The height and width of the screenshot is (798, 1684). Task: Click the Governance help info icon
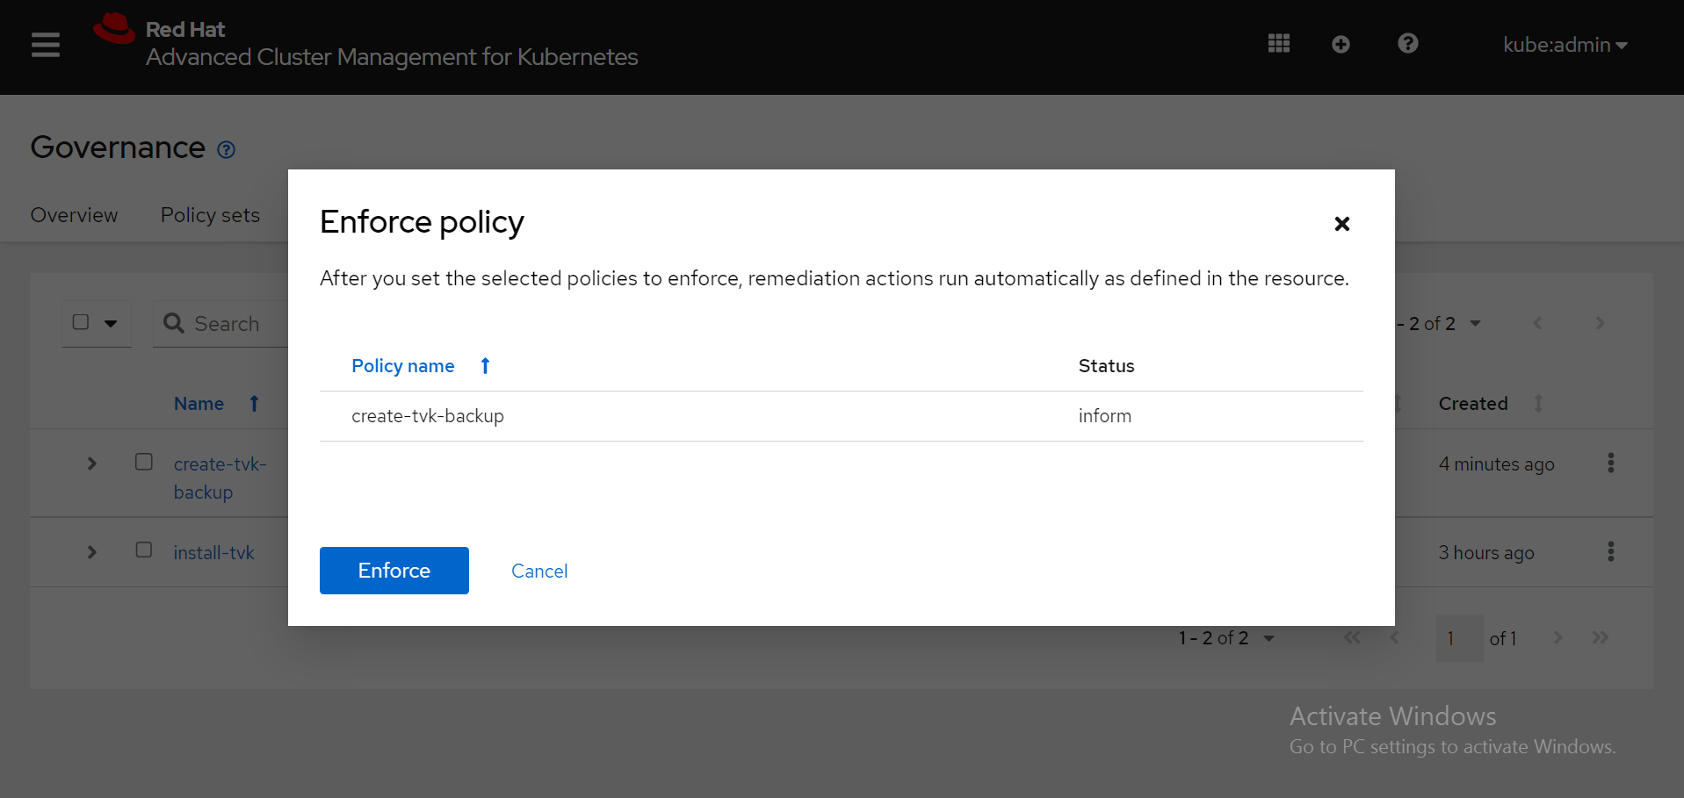pos(226,150)
